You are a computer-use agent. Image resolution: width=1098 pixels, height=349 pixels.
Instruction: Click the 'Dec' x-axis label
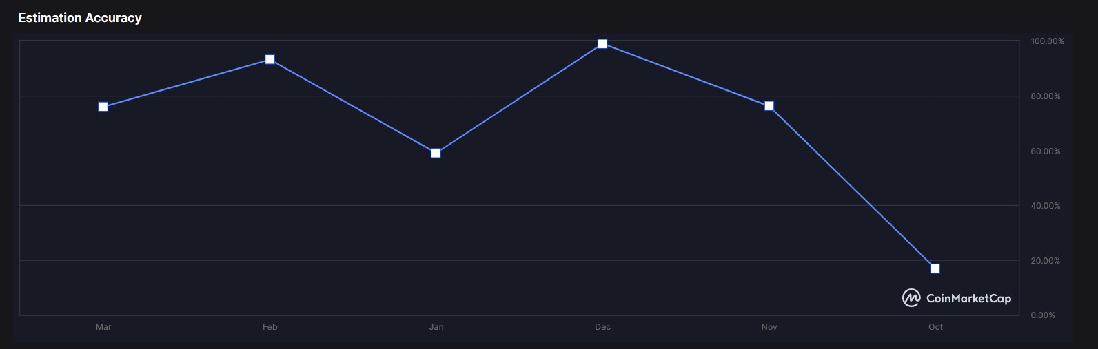point(602,327)
